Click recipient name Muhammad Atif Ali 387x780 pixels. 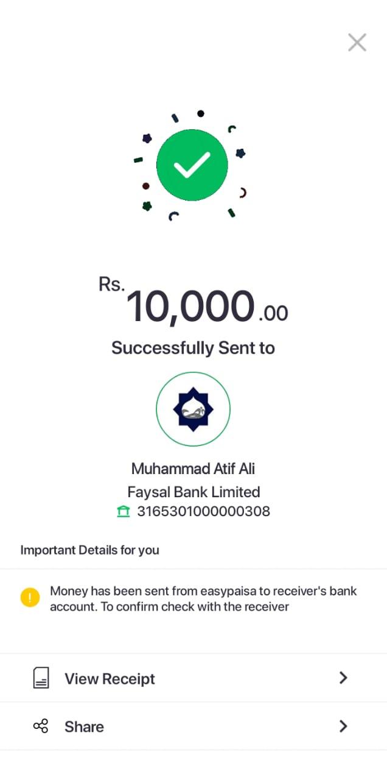pos(193,469)
